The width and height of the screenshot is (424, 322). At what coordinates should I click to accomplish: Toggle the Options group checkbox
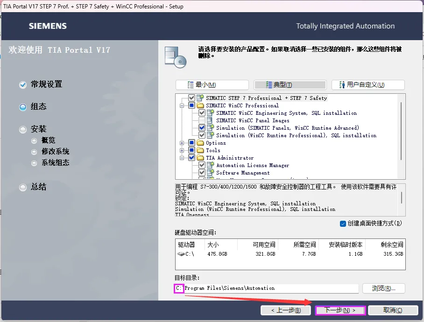(191, 143)
